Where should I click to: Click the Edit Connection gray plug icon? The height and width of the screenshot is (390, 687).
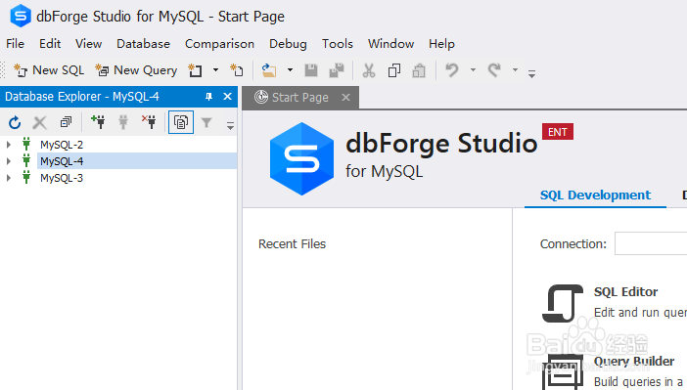[123, 122]
